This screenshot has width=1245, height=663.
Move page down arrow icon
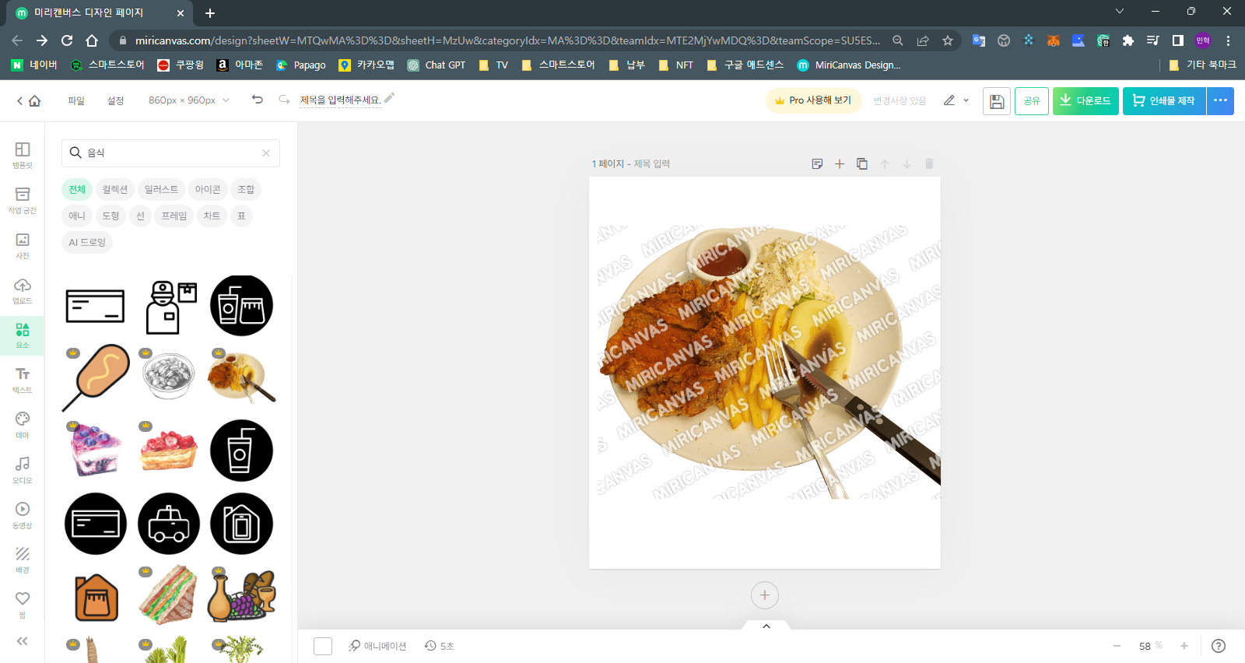907,163
